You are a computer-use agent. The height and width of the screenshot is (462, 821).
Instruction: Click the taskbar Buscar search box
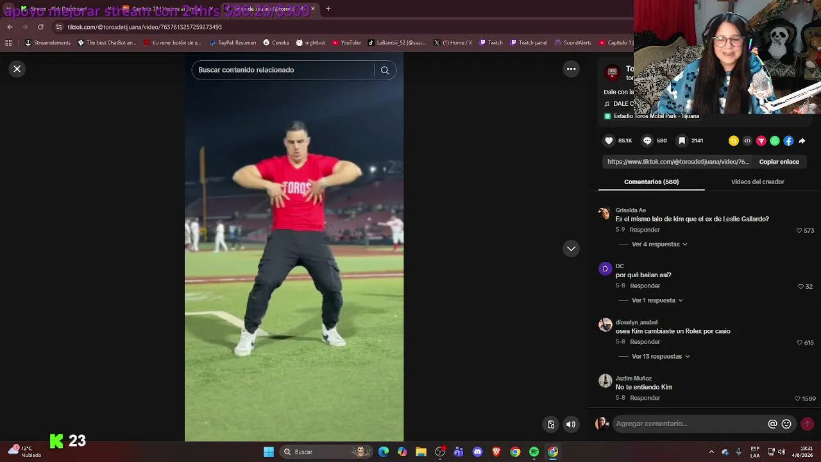[326, 452]
